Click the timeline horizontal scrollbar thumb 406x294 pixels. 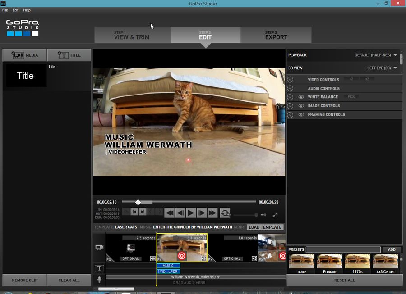pos(116,289)
